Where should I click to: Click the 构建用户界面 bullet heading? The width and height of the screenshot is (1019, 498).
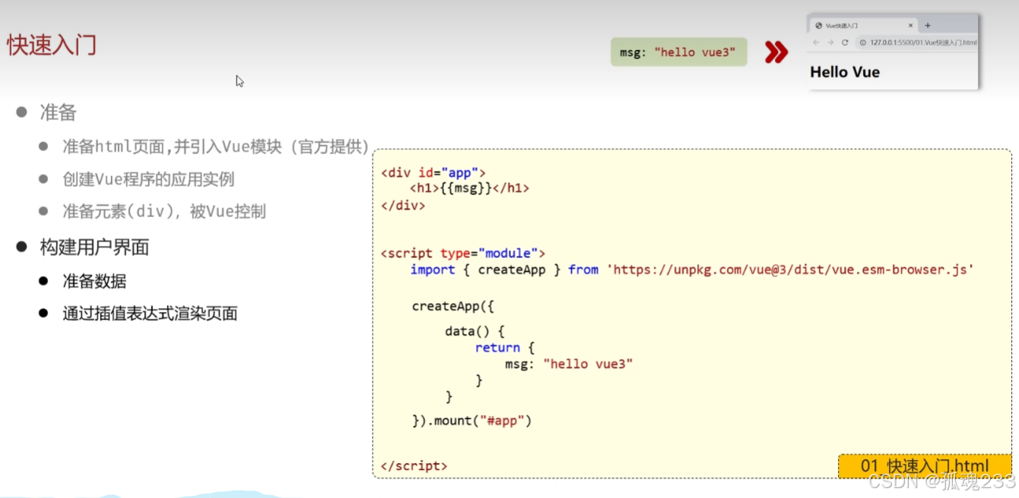(x=94, y=247)
